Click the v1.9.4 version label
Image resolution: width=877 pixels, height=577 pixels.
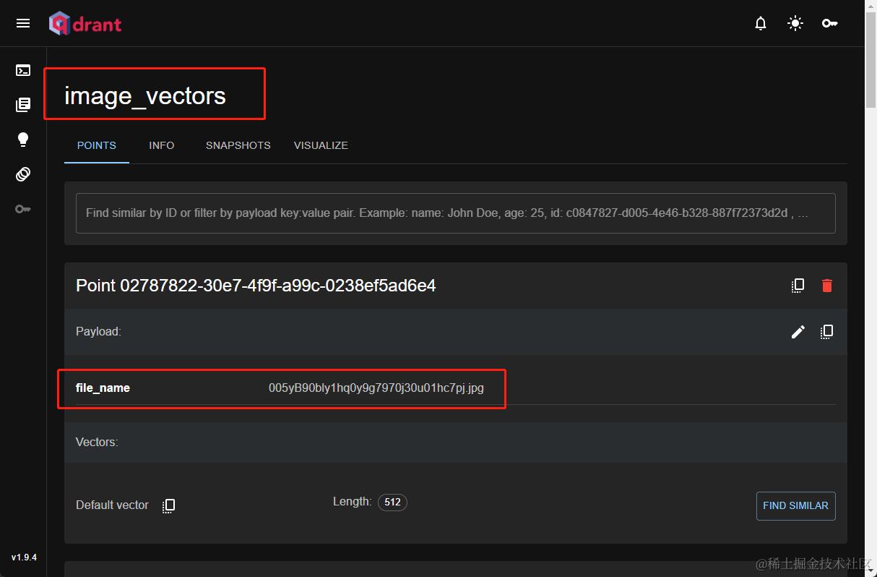click(x=24, y=557)
